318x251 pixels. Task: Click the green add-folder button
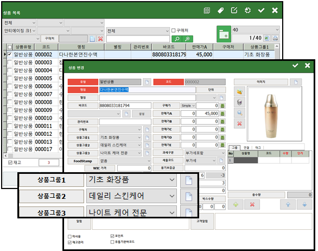coord(224,34)
